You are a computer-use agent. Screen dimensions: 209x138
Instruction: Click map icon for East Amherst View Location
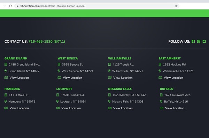pyautogui.click(x=160, y=78)
